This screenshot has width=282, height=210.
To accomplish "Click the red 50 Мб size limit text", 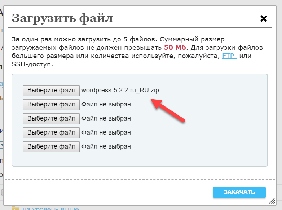I will pyautogui.click(x=175, y=48).
